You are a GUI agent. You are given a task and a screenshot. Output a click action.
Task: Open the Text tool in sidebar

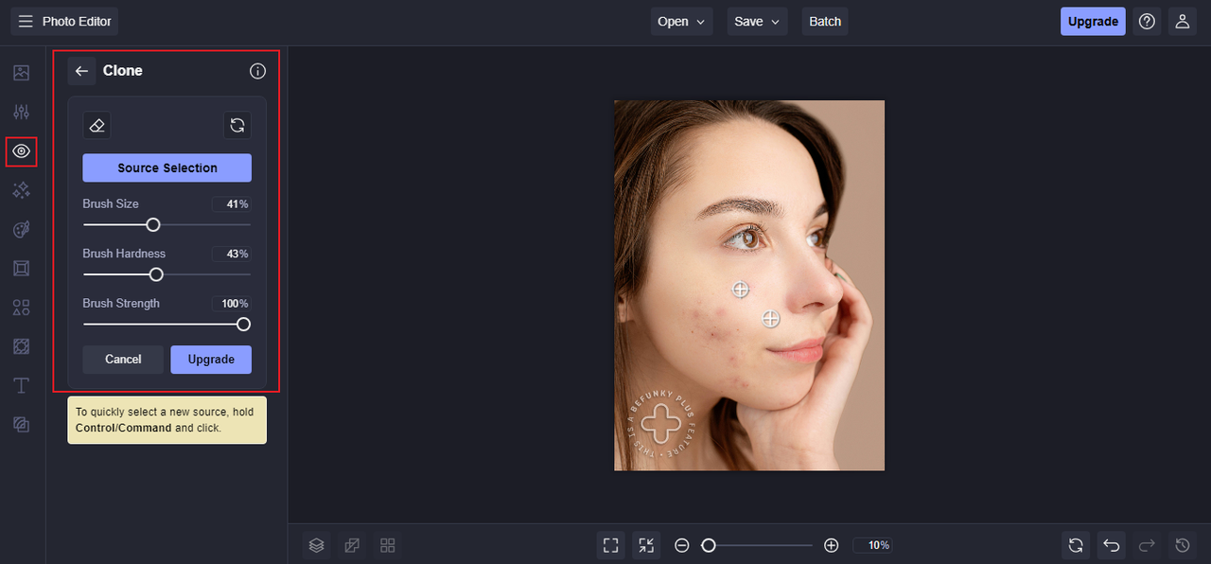click(x=22, y=386)
